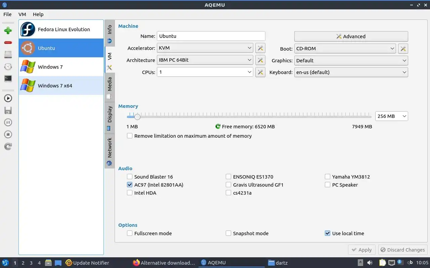
Task: Open the taskbar volume speaker icon
Action: point(370,263)
